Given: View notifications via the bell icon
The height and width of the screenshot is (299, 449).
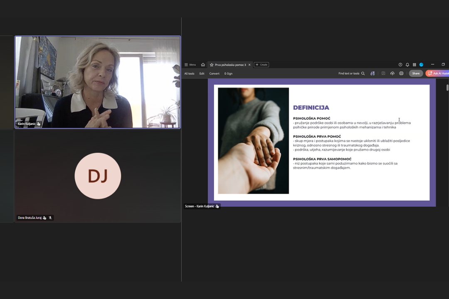Looking at the screenshot, I should tap(407, 65).
